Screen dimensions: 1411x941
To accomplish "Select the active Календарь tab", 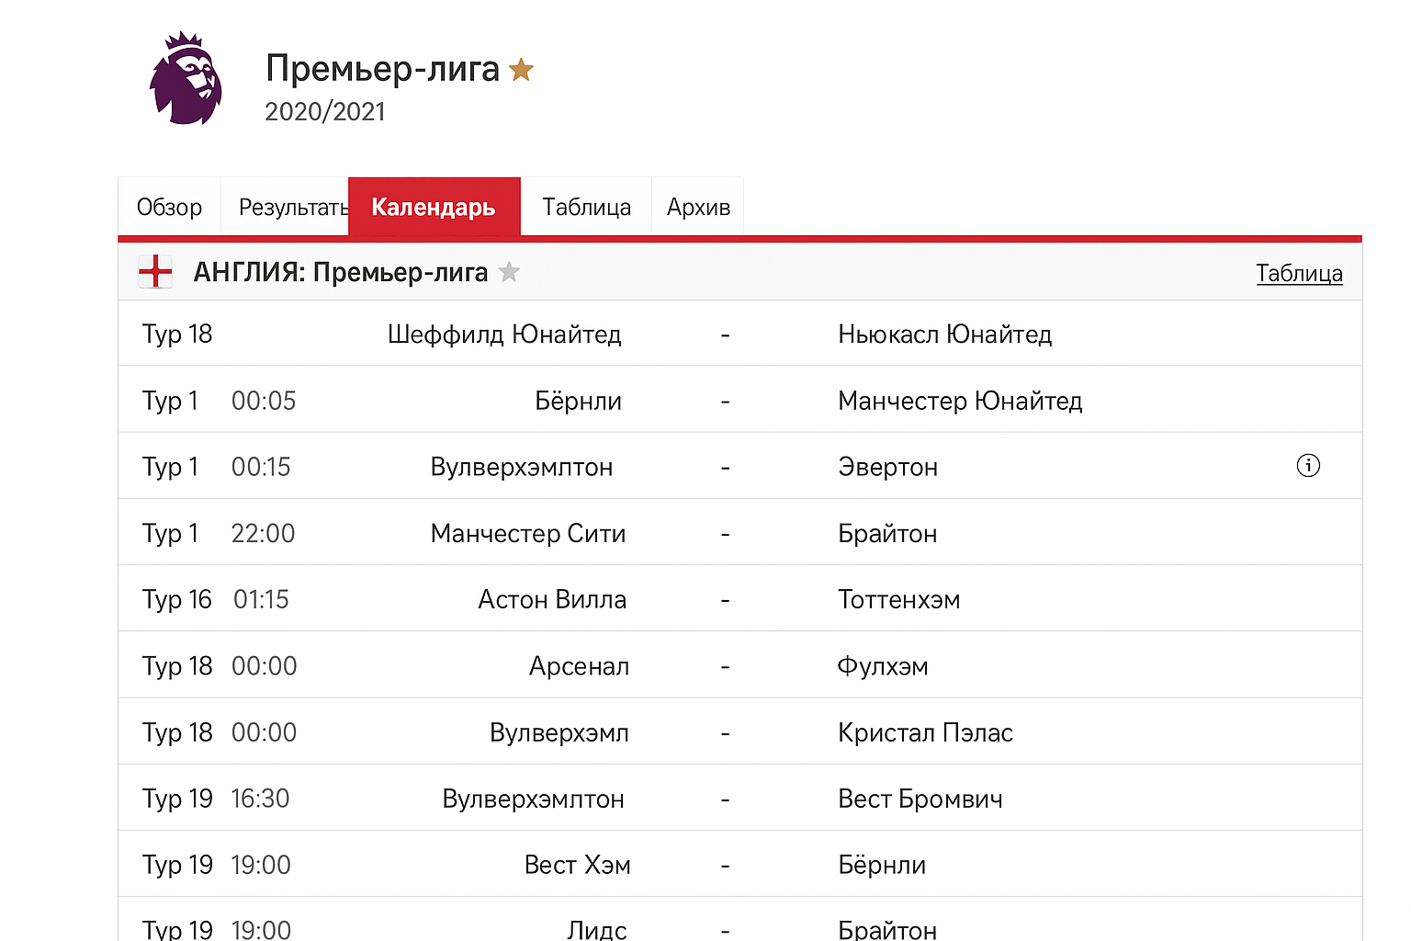I will click(x=434, y=207).
